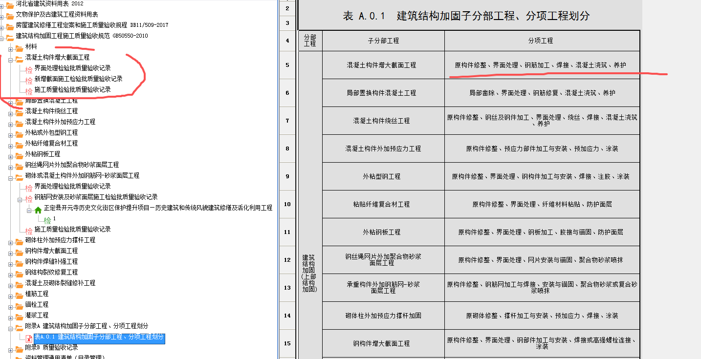Collapse the 正定县开元寺 project node
Image resolution: width=701 pixels, height=359 pixels.
pos(29,210)
